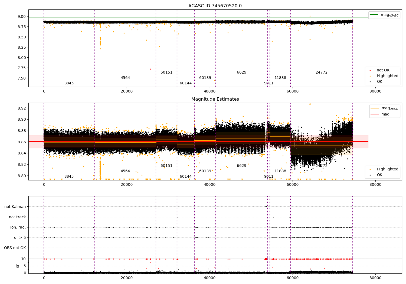Click the 8.92 tick on middle plot y-axis
This screenshot has height=284, width=406.
[x=22, y=108]
